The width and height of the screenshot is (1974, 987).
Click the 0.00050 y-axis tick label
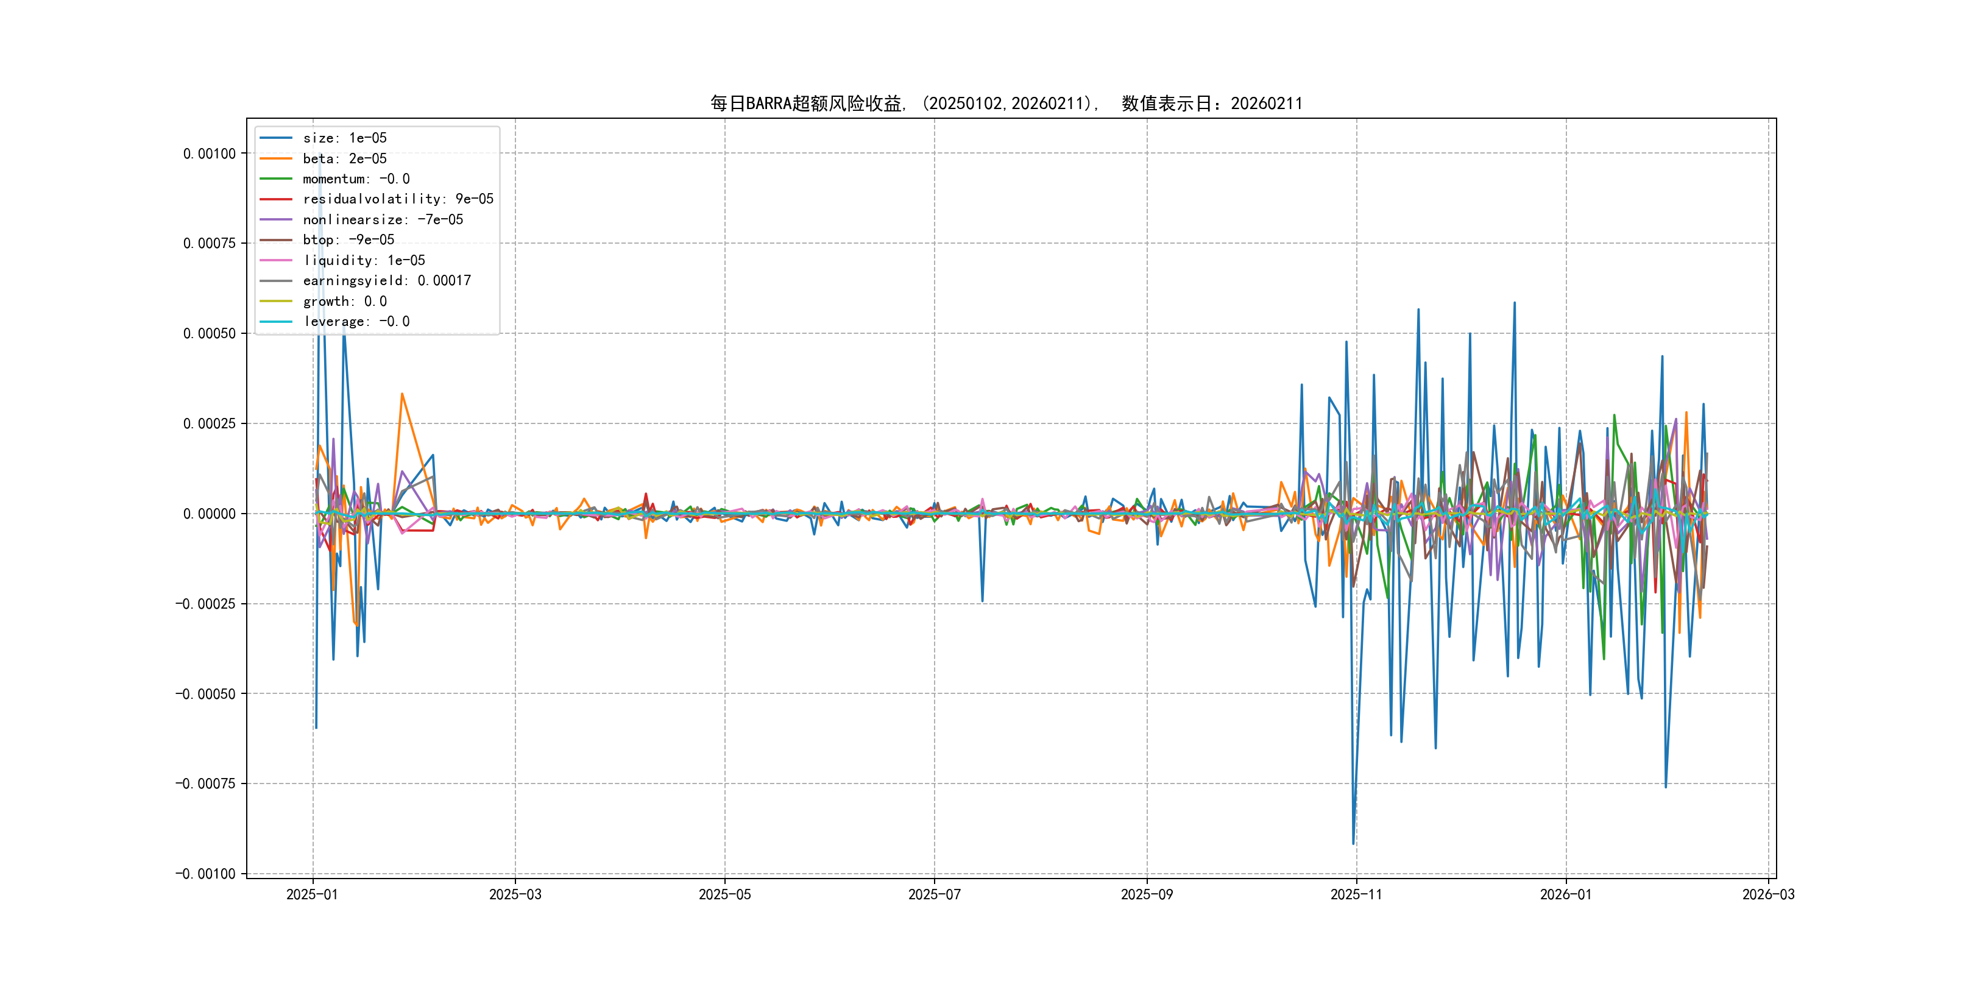(x=209, y=333)
